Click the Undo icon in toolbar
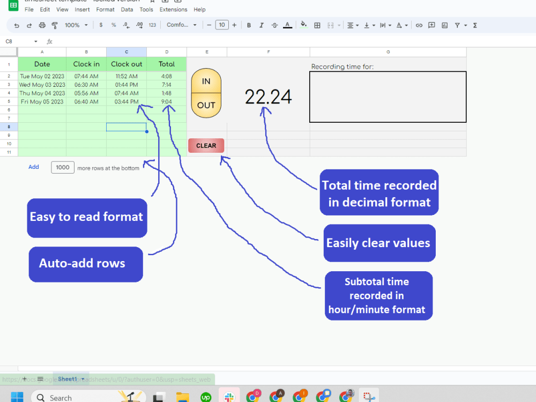The image size is (536, 402). pos(17,25)
